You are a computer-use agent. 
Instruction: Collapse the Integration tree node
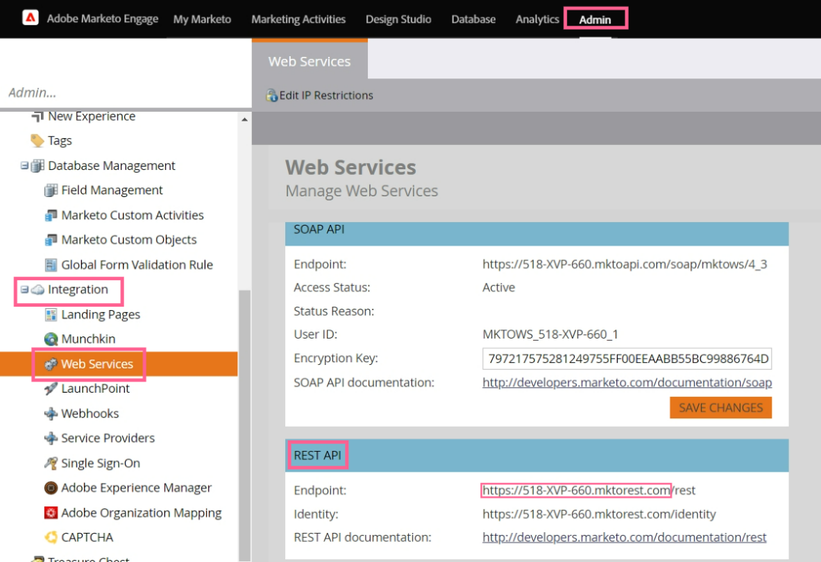[x=24, y=289]
